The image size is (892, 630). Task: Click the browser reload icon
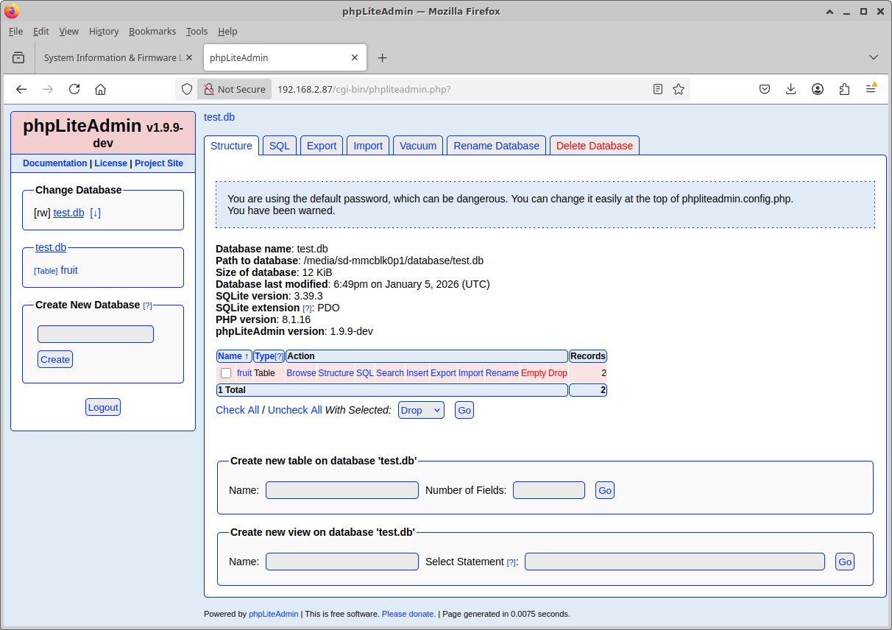coord(74,89)
